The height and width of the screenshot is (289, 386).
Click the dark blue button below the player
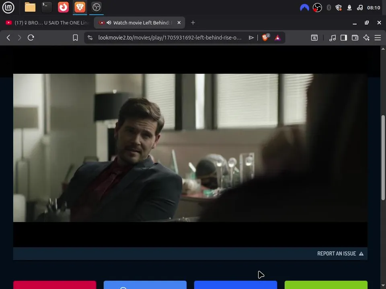pyautogui.click(x=236, y=285)
